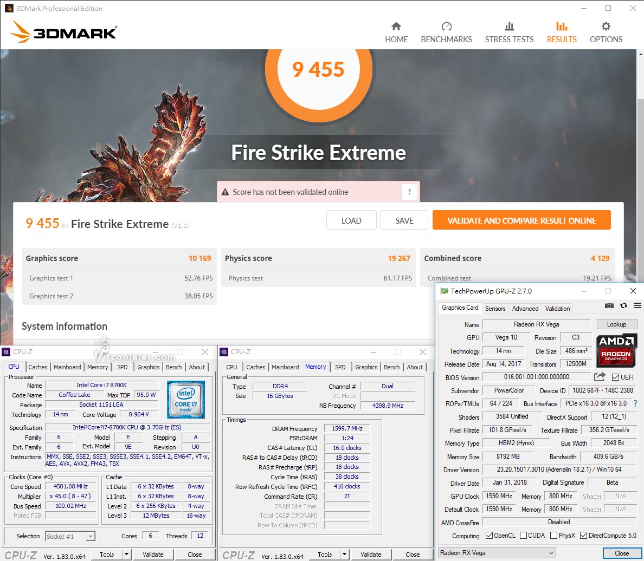The image size is (644, 561).
Task: Open the BENCHMARKS section
Action: (x=446, y=33)
